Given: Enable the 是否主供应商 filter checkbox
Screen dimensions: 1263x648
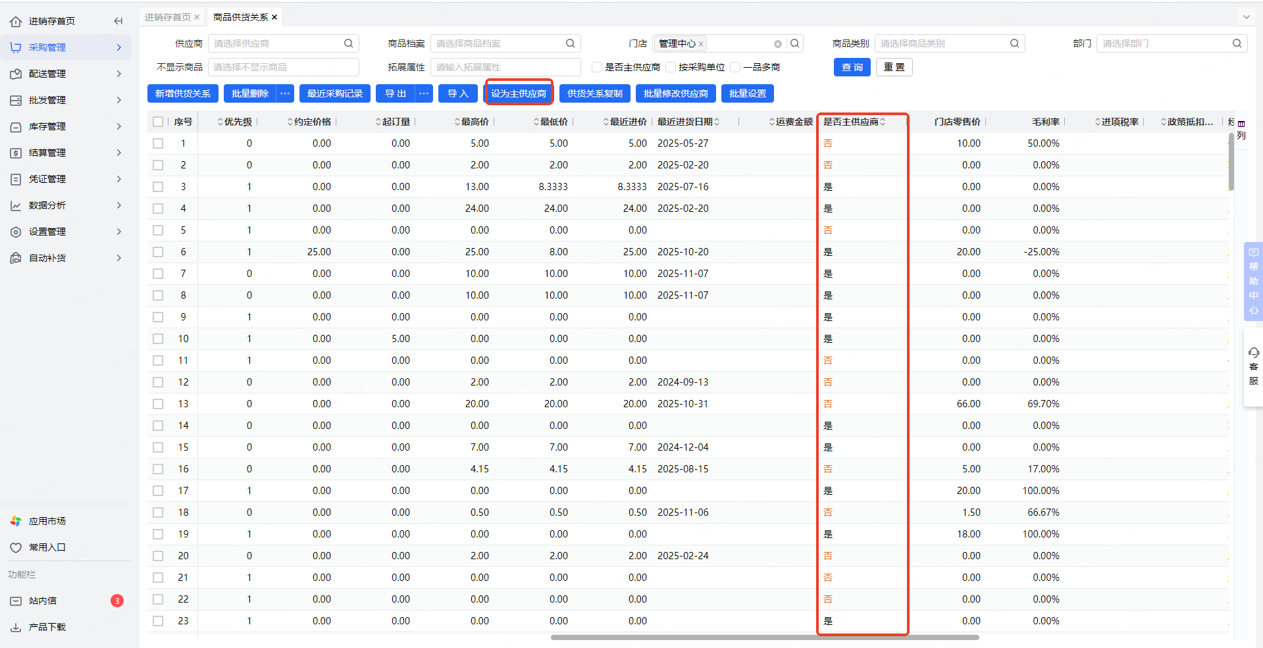Looking at the screenshot, I should [597, 67].
